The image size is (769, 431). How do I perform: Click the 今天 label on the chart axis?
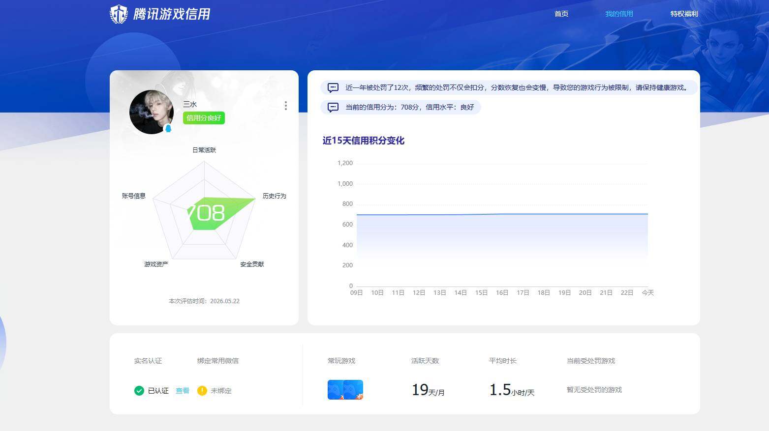(x=648, y=292)
